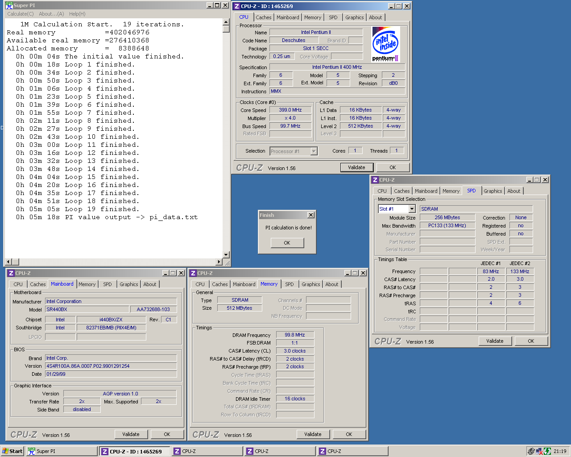Open the Processor #1 selection dropdown
This screenshot has height=457, width=571.
pos(314,151)
